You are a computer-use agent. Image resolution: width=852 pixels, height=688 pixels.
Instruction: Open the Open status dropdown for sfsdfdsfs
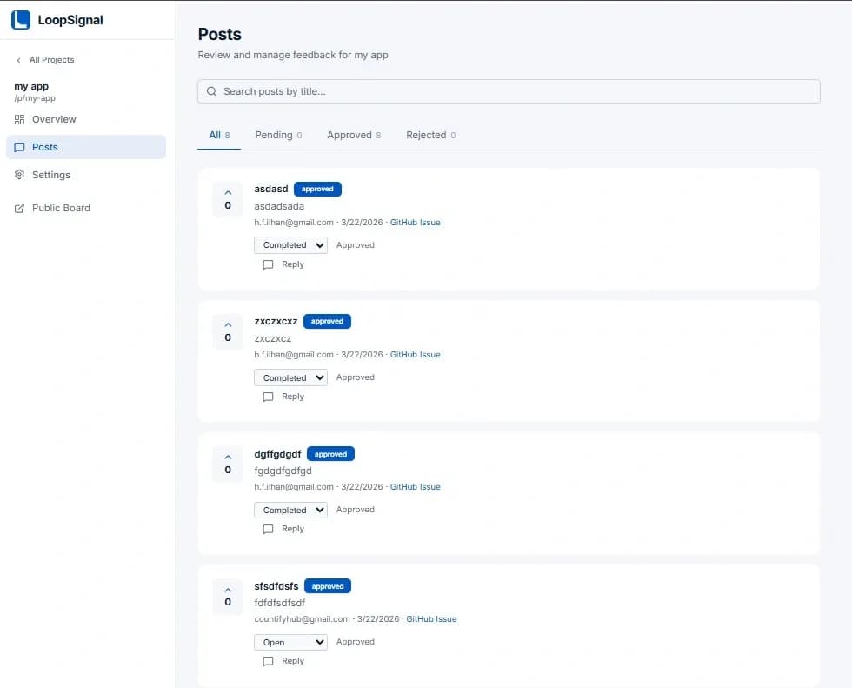tap(290, 643)
